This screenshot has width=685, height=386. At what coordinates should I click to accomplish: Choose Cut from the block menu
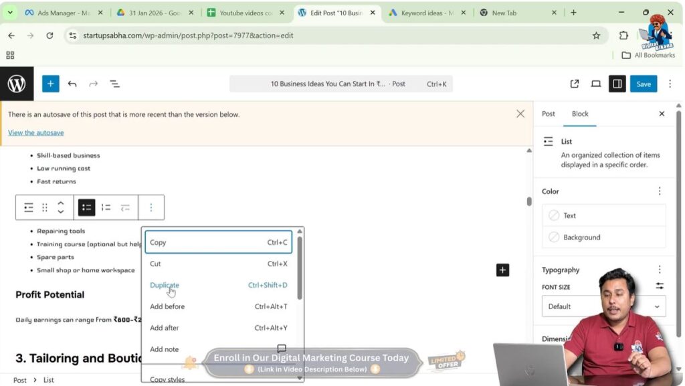[x=219, y=264]
